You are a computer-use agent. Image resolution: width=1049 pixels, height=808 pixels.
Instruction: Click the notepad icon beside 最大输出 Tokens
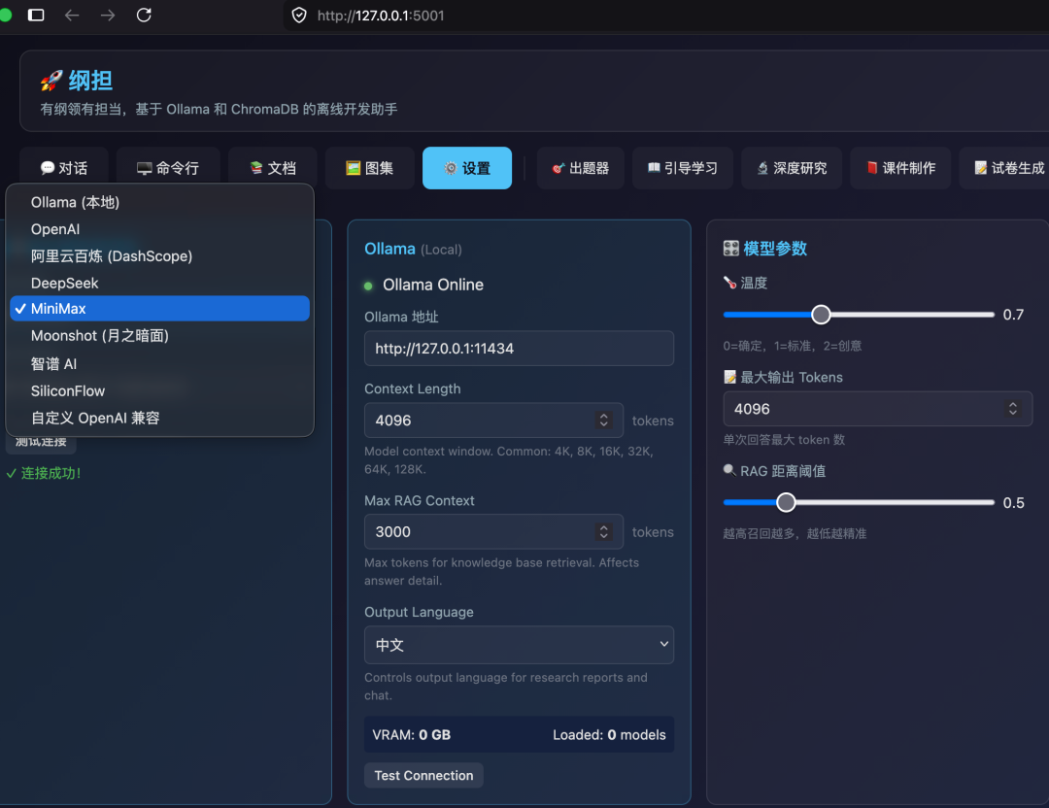coord(729,377)
